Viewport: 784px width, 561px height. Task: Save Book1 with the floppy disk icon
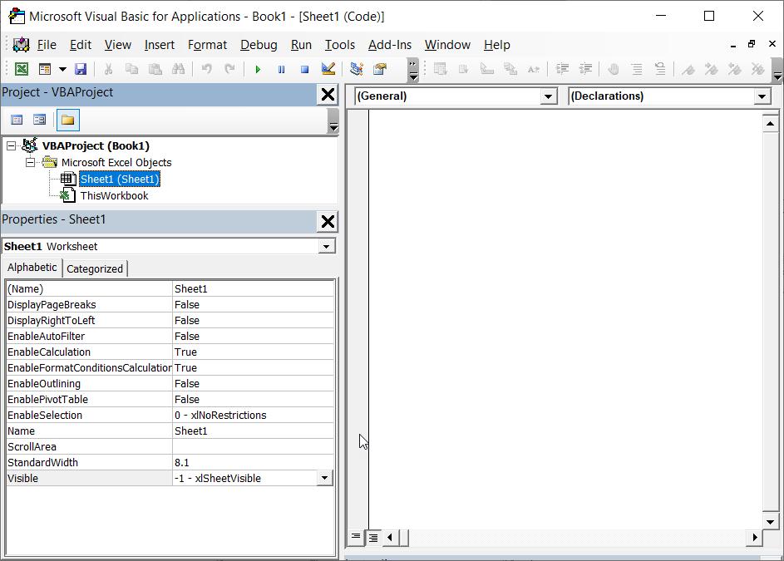click(81, 69)
